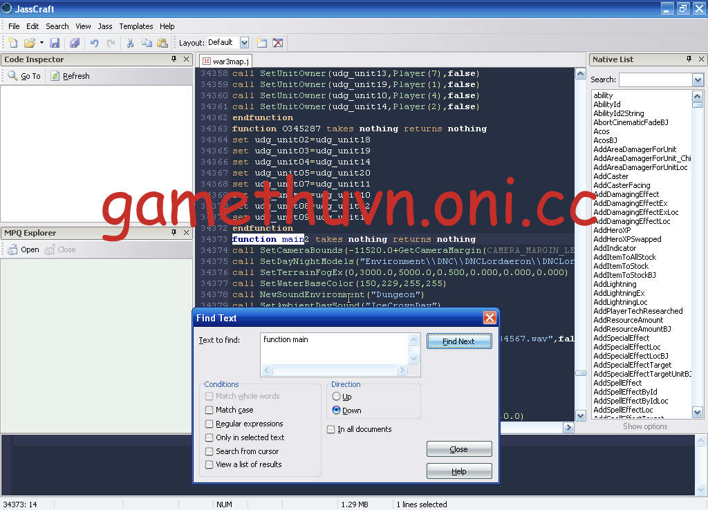Click the Copy toolbar icon
The image size is (708, 510).
147,43
